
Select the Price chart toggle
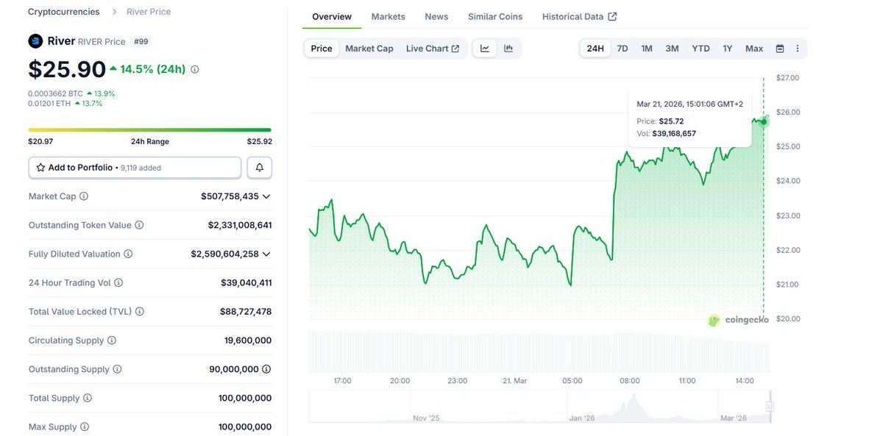(322, 49)
